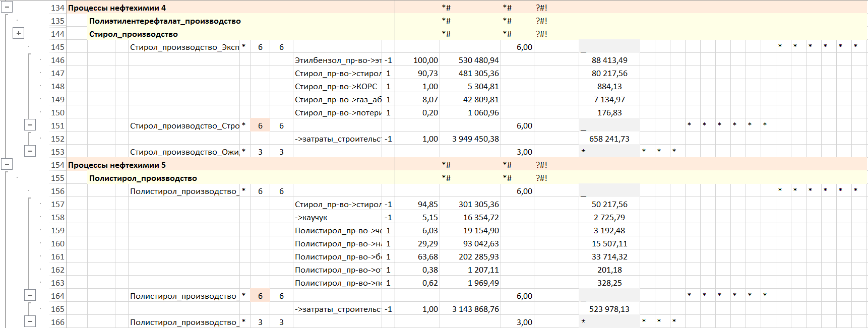
Task: Select row header 160
Action: coord(57,243)
